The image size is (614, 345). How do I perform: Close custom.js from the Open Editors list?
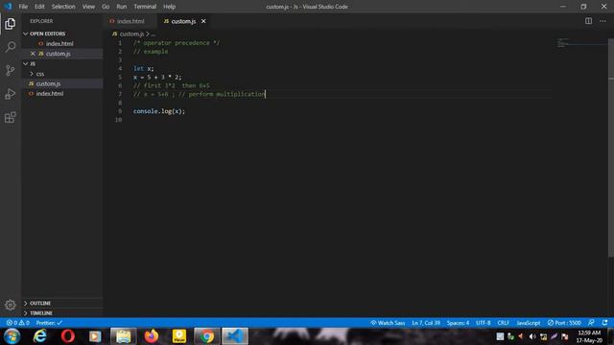pos(33,54)
